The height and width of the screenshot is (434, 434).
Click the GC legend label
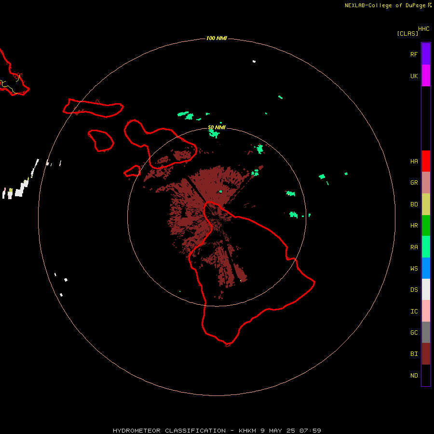pos(414,333)
